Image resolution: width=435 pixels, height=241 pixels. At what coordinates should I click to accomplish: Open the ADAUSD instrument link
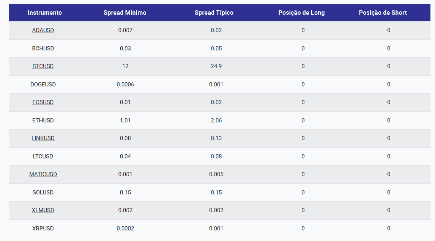pos(43,30)
